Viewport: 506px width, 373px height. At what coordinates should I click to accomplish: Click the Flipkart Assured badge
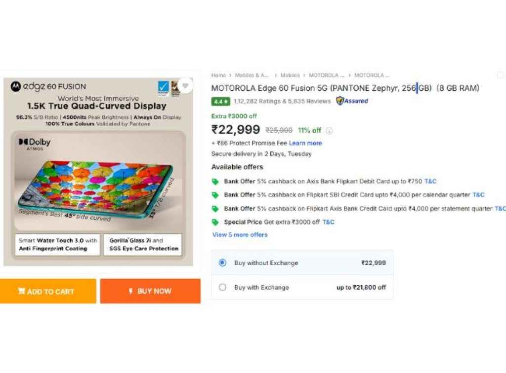[x=352, y=101]
